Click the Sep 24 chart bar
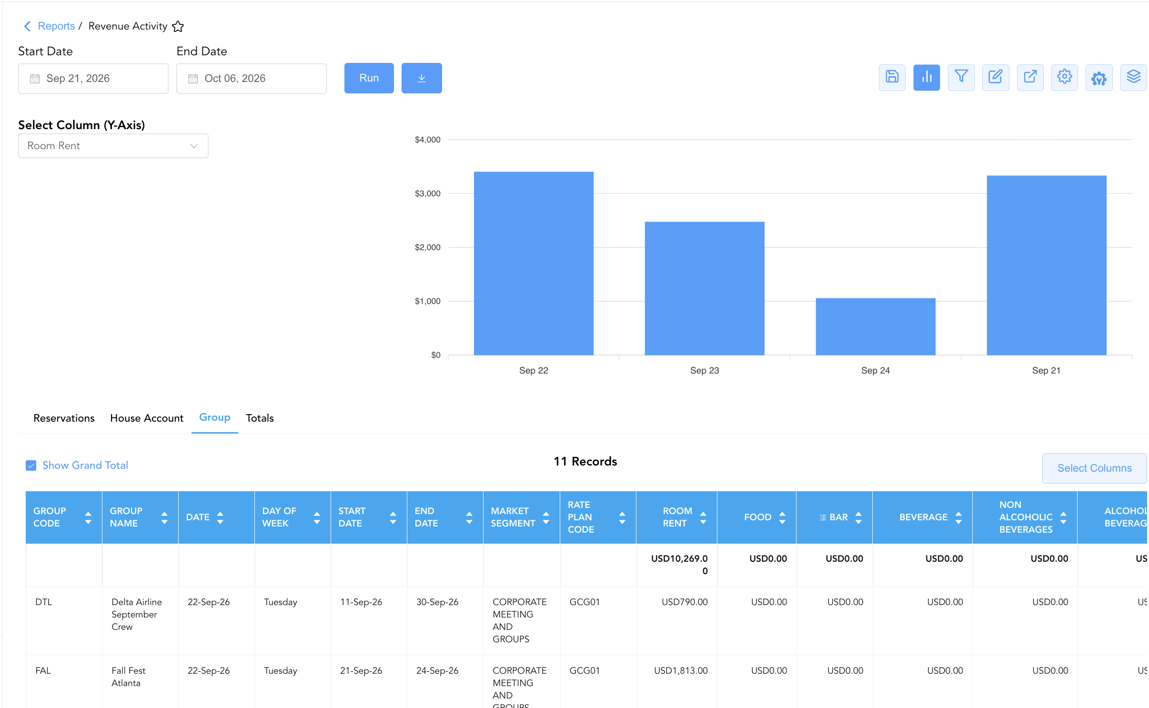This screenshot has width=1149, height=708. [x=876, y=326]
